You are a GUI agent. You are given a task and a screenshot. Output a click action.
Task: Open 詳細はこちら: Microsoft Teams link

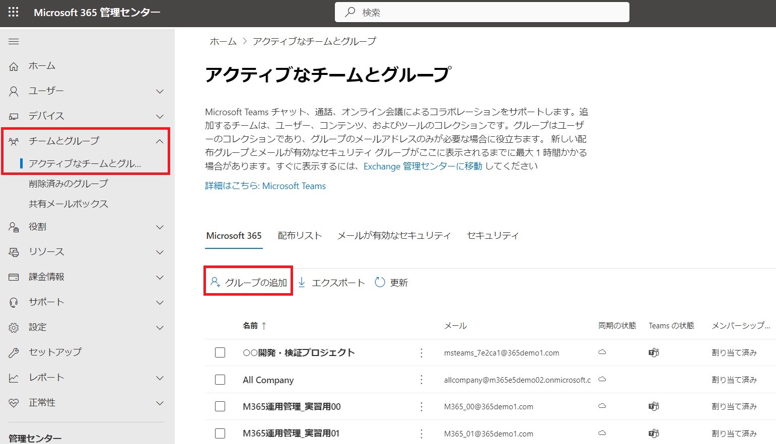(x=265, y=186)
